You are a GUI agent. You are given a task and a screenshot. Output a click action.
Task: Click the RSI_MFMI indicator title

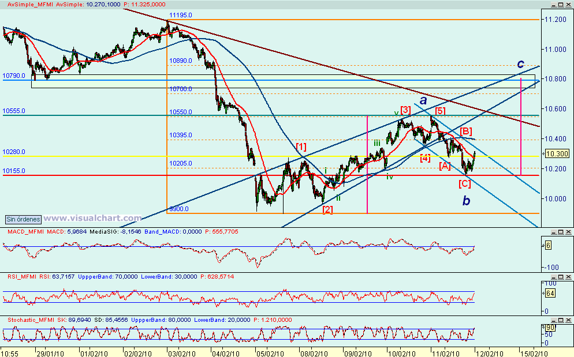coord(23,277)
